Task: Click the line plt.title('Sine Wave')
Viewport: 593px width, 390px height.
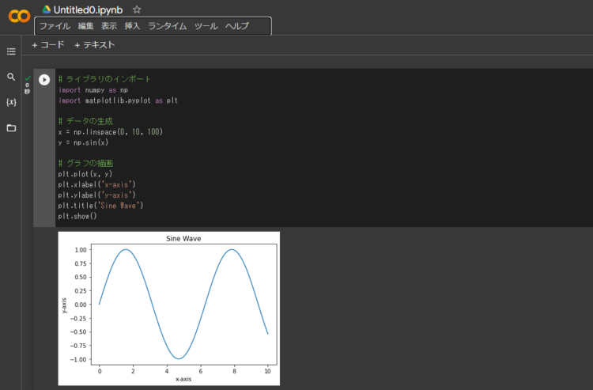Action: click(100, 206)
